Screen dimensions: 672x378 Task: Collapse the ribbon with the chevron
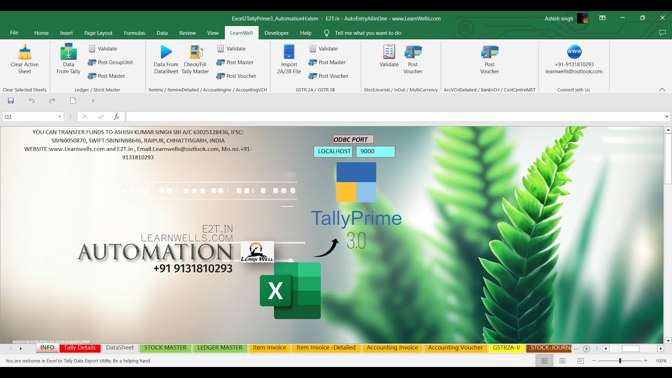662,90
